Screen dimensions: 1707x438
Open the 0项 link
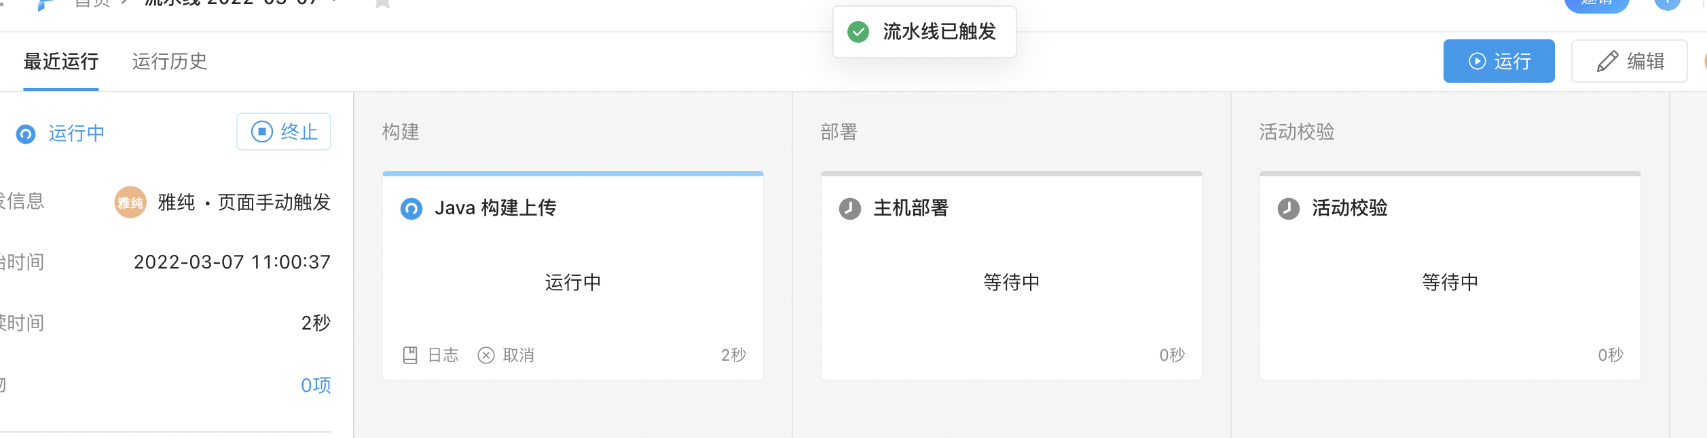[316, 385]
